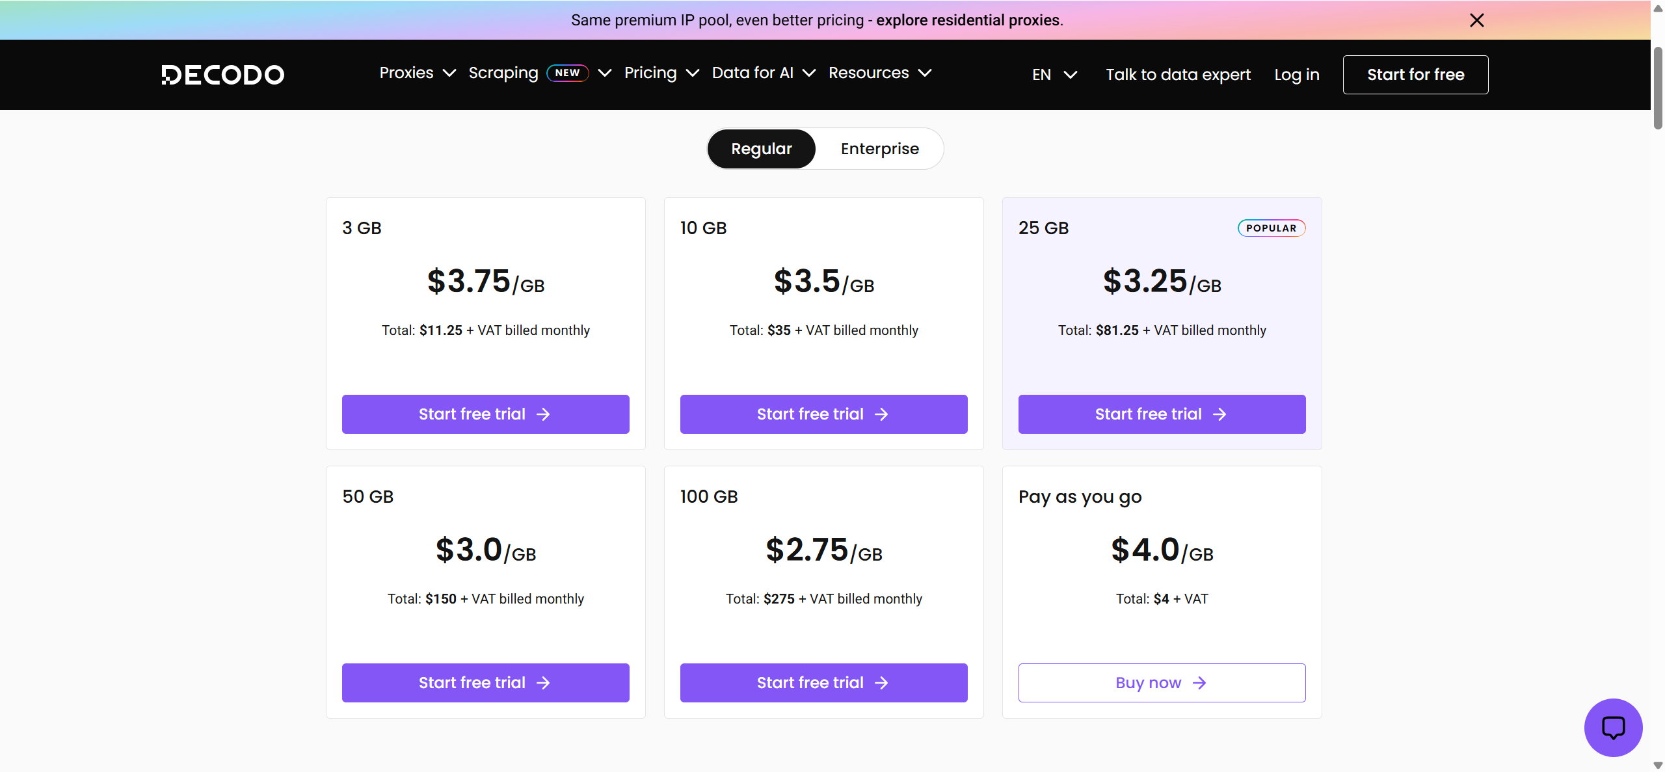This screenshot has width=1665, height=772.
Task: Click the 'Pay as you go' heading
Action: (x=1080, y=498)
